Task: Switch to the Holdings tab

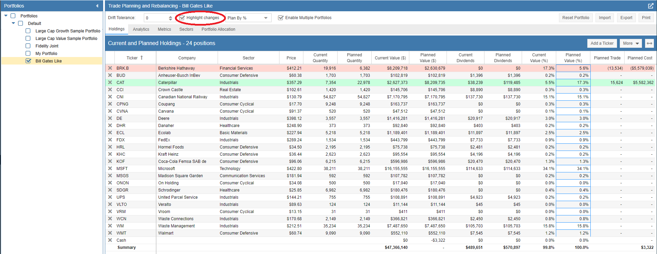Action: click(x=117, y=29)
